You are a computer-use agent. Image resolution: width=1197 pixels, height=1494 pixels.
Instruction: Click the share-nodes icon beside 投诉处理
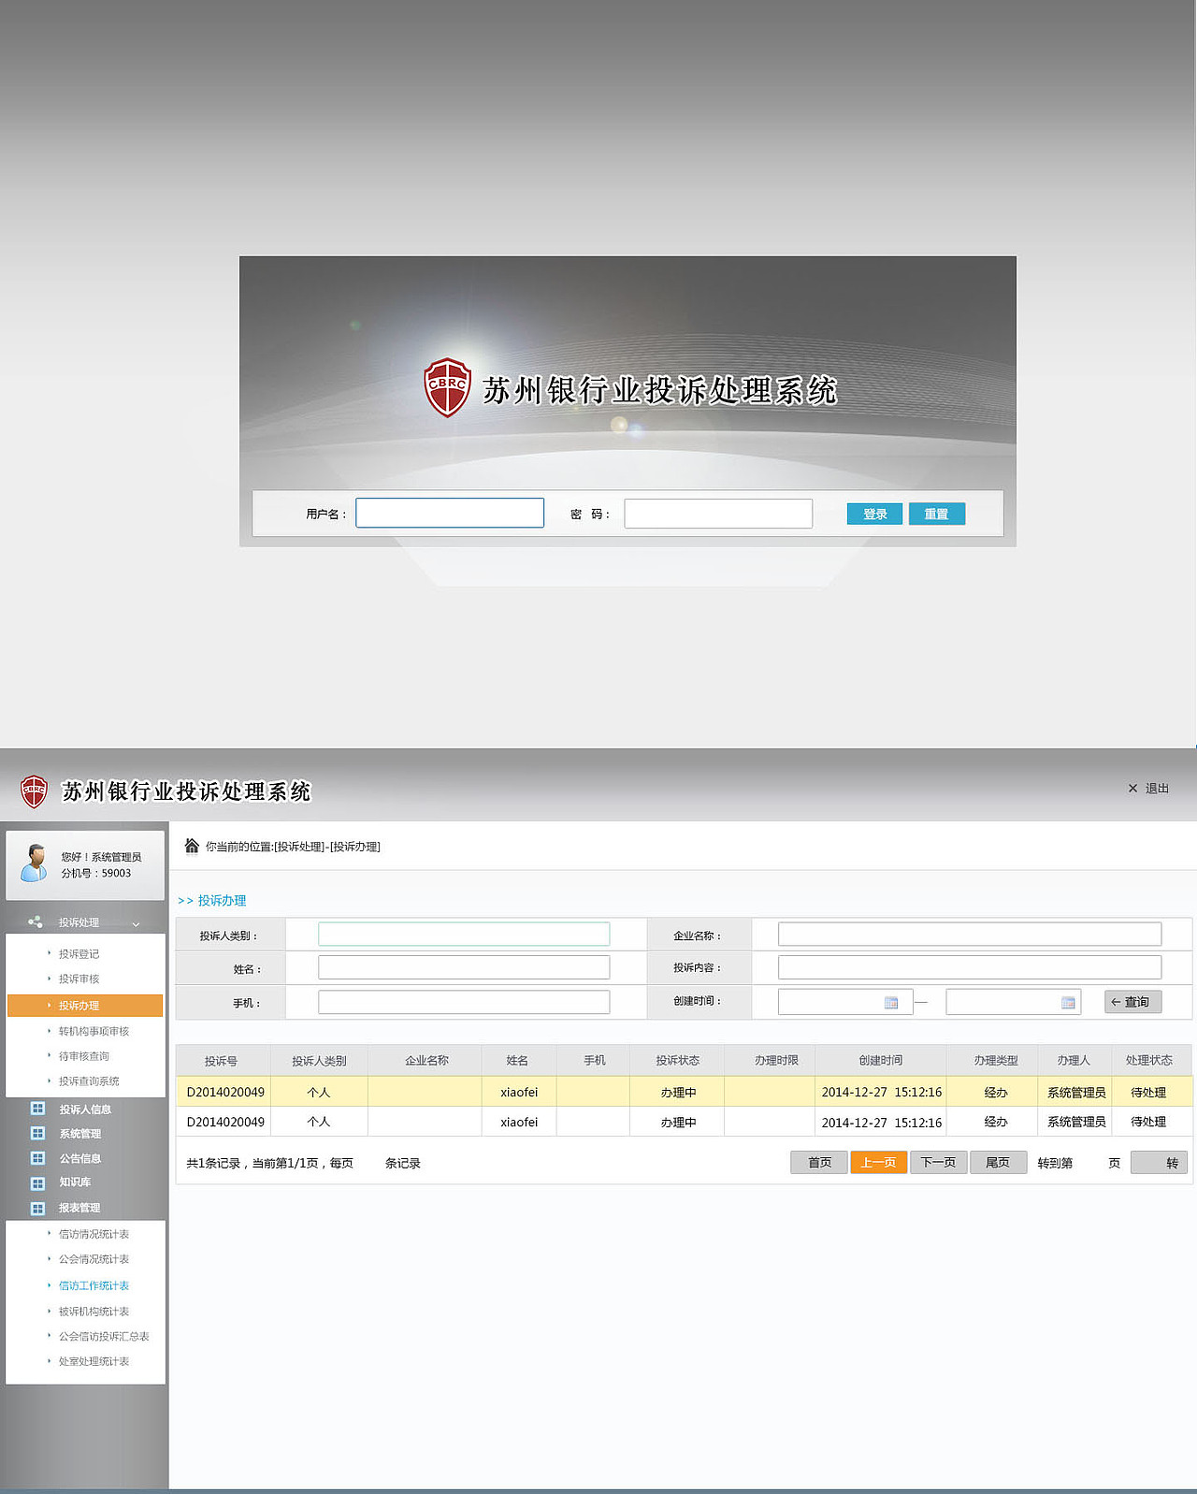pos(36,921)
